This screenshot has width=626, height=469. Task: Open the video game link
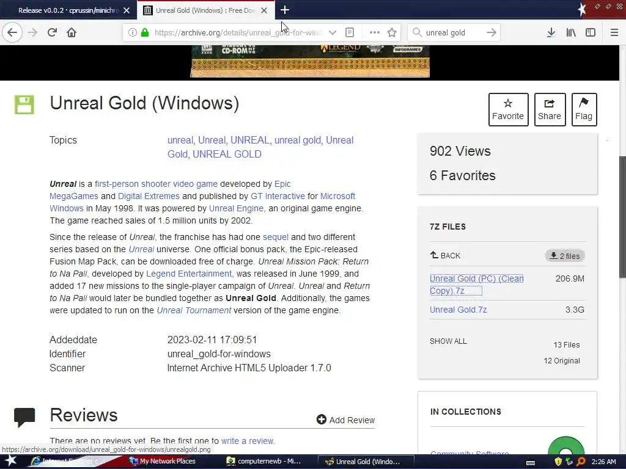point(195,184)
